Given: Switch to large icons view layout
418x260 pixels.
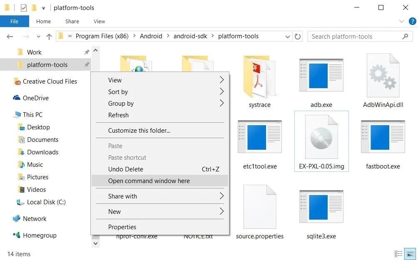Looking at the screenshot, I should pyautogui.click(x=410, y=254).
